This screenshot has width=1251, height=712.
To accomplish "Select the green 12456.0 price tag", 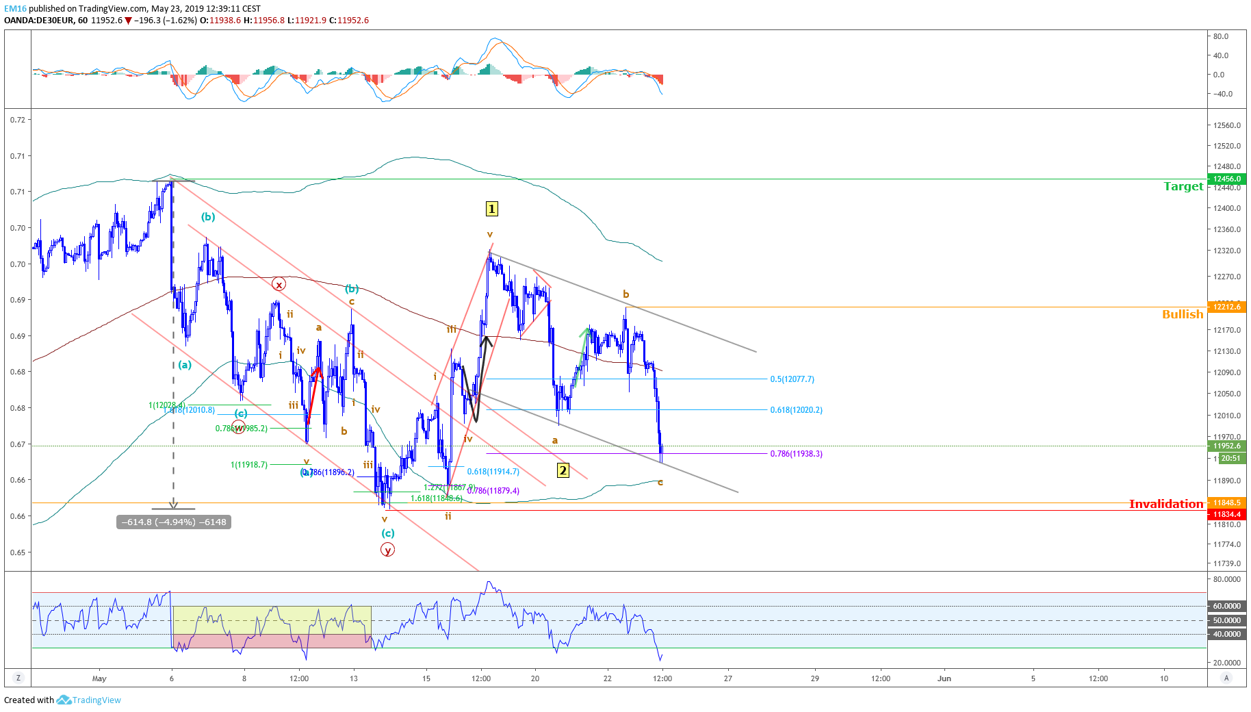I will click(x=1227, y=179).
